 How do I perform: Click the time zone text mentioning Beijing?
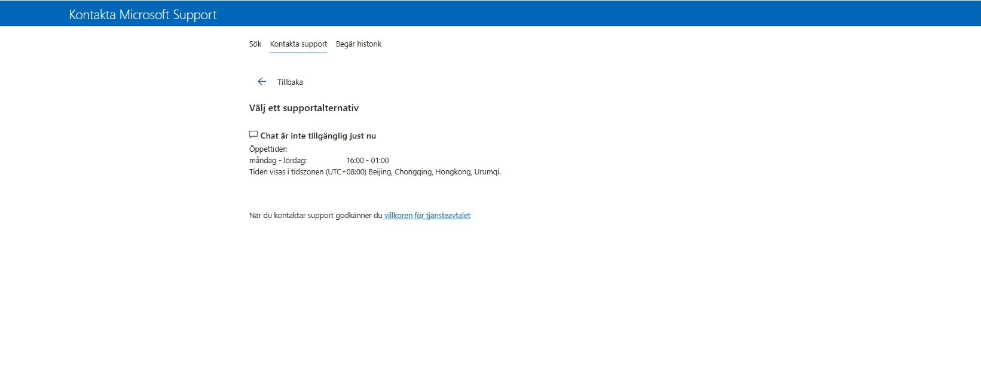click(x=375, y=172)
